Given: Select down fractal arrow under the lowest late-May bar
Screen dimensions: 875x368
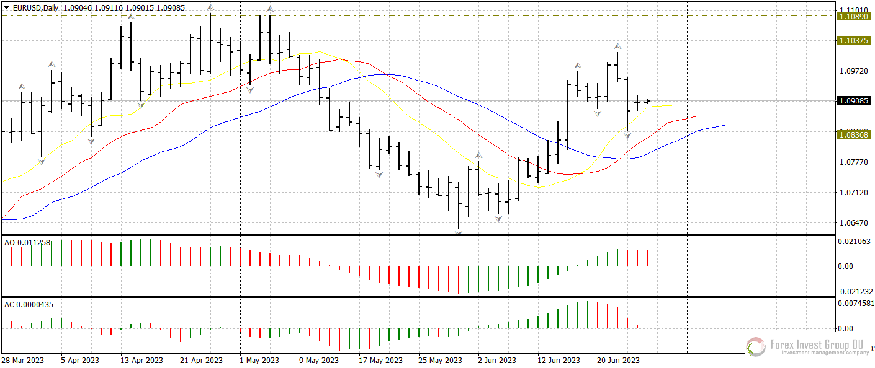Looking at the screenshot, I should (x=459, y=233).
